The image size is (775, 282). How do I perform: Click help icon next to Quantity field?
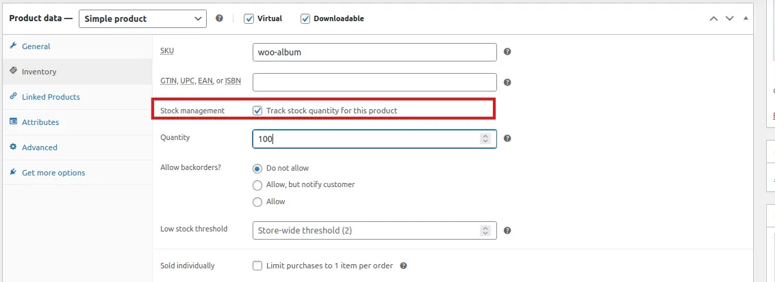click(x=507, y=139)
